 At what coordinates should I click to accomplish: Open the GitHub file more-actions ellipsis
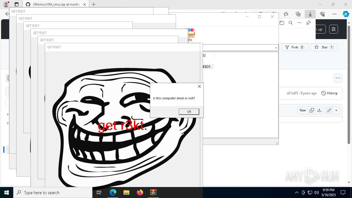click(338, 78)
